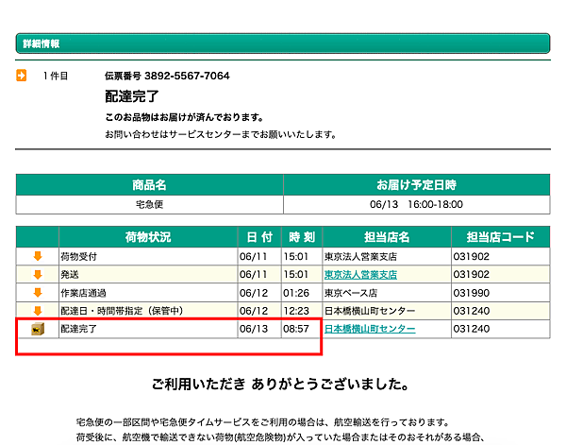566x445 pixels.
Task: Click the 配達完了 status heading
Action: click(132, 96)
